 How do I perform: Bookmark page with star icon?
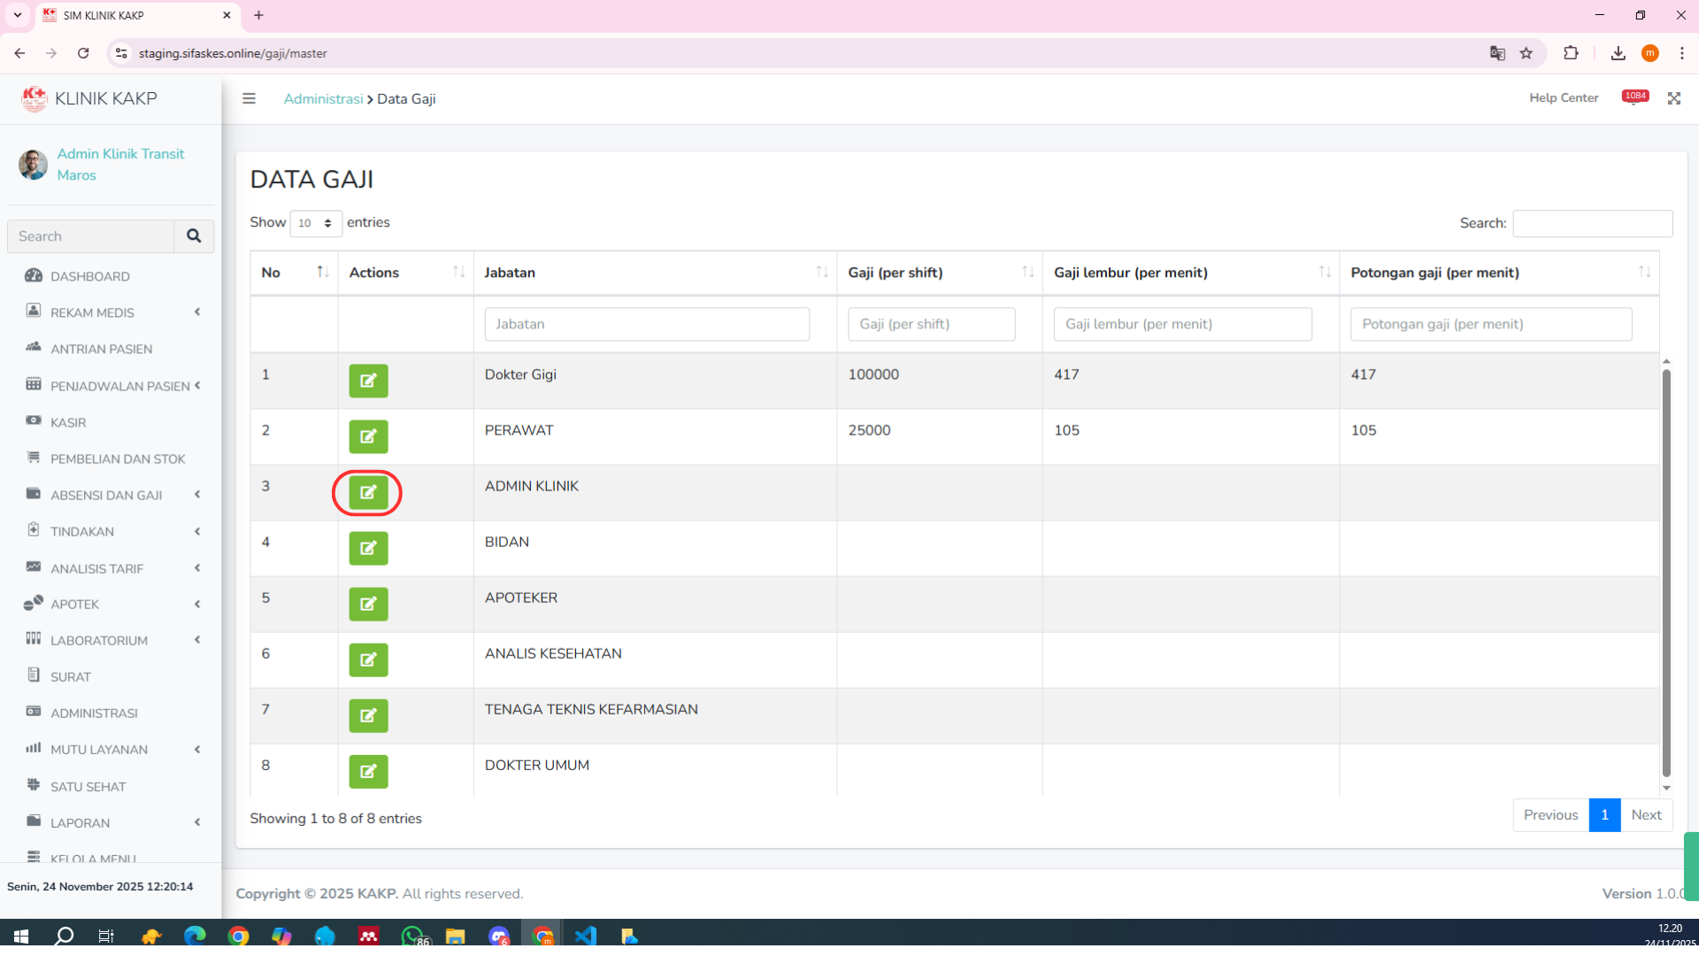pyautogui.click(x=1526, y=53)
